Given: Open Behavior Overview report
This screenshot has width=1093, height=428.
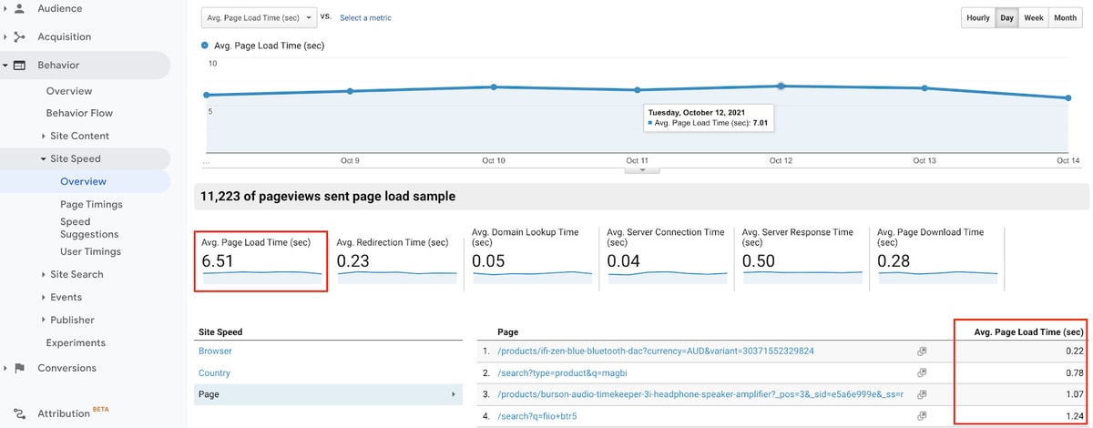Looking at the screenshot, I should click(69, 91).
